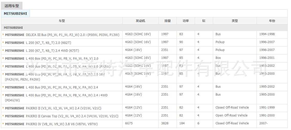
Task: Select engine 6G75 cell
Action: [129, 123]
